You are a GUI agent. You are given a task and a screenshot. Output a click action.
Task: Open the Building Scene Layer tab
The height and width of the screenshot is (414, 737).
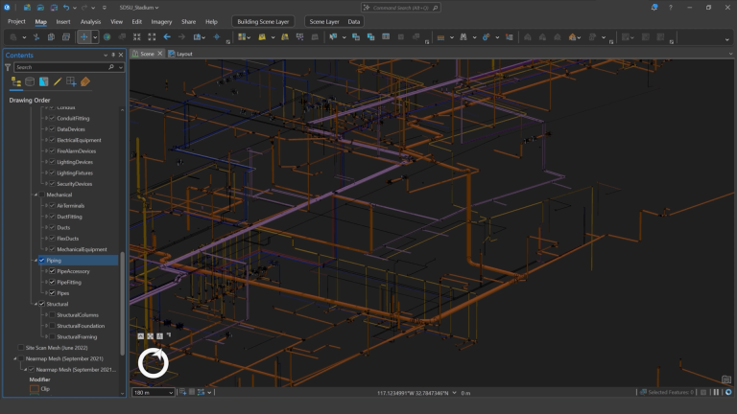tap(263, 22)
